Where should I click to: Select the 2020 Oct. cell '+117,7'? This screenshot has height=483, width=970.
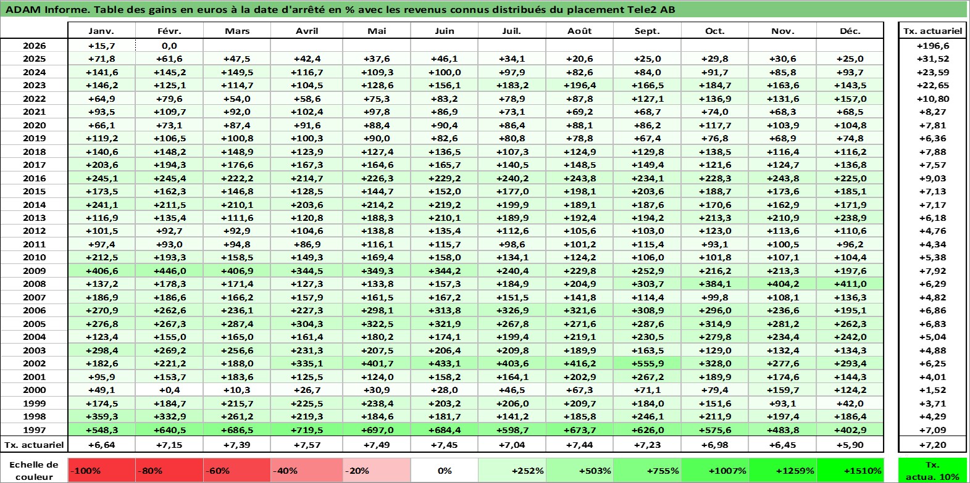[x=715, y=125]
